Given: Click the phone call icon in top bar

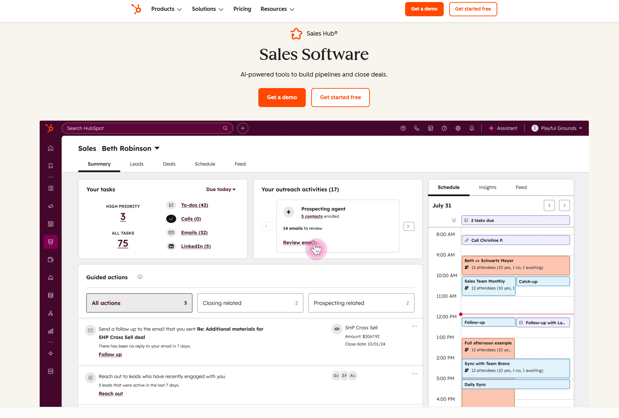Looking at the screenshot, I should point(417,128).
